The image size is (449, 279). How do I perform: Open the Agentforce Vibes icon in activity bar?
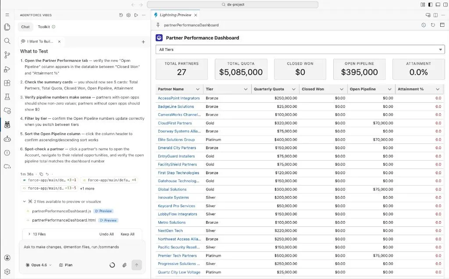tap(7, 125)
